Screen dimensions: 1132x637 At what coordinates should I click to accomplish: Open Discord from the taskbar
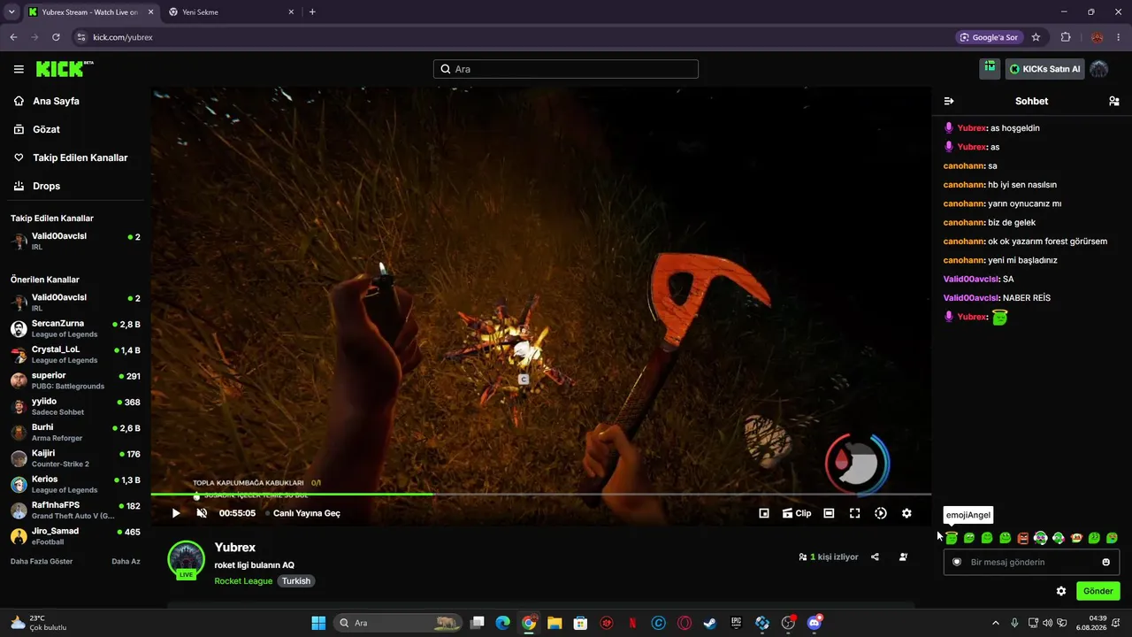point(815,623)
